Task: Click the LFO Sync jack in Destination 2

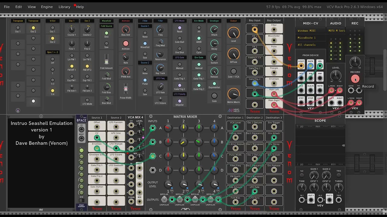Action: click(x=255, y=202)
